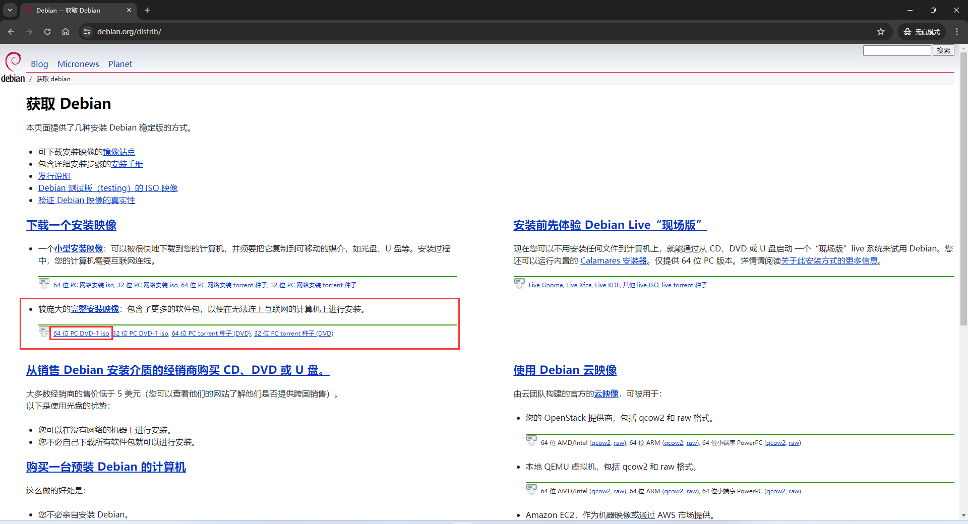Select the Debian 获取 Debian tab

(x=78, y=10)
